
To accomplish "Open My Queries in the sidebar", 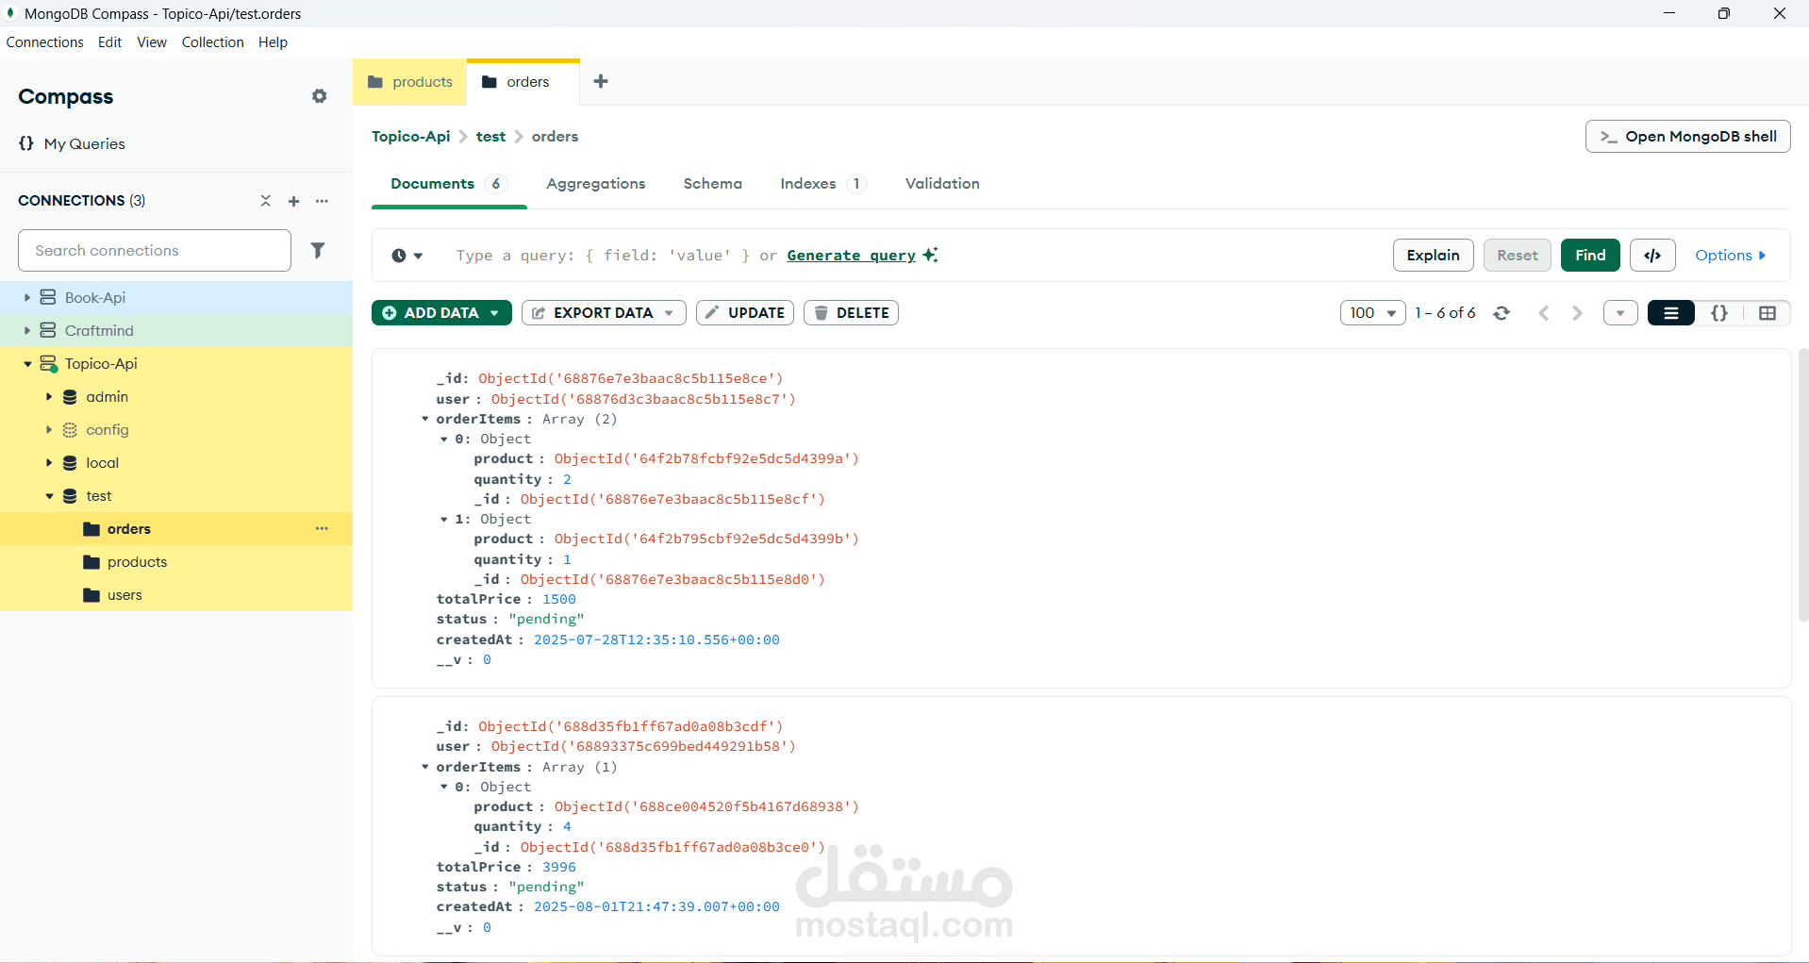I will click(x=72, y=143).
